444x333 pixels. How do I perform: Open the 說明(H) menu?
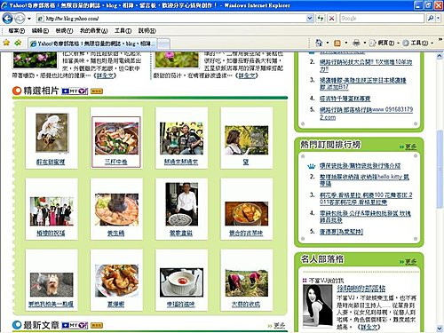point(147,31)
